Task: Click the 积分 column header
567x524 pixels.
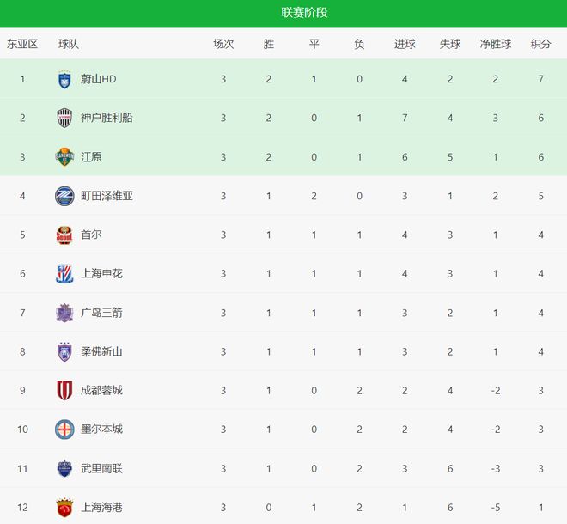Action: 540,44
